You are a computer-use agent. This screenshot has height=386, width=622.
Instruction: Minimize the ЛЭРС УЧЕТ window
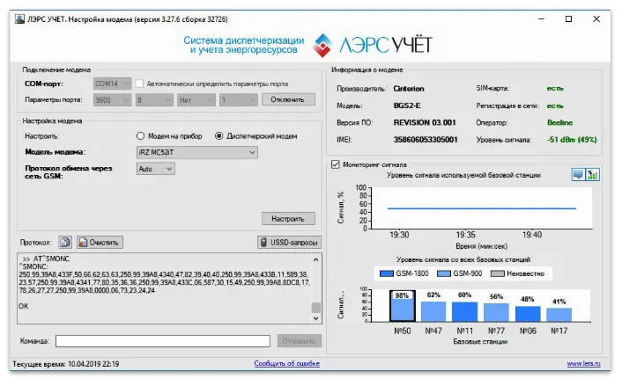point(541,19)
